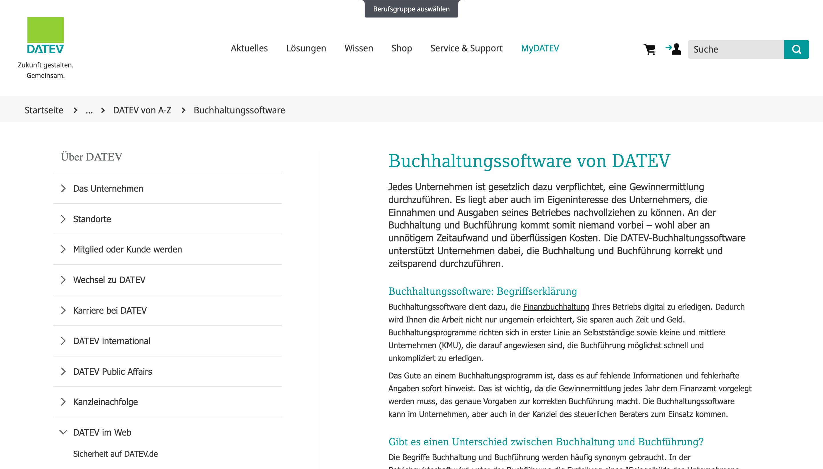Click the login user icon
This screenshot has height=469, width=823.
pyautogui.click(x=673, y=49)
